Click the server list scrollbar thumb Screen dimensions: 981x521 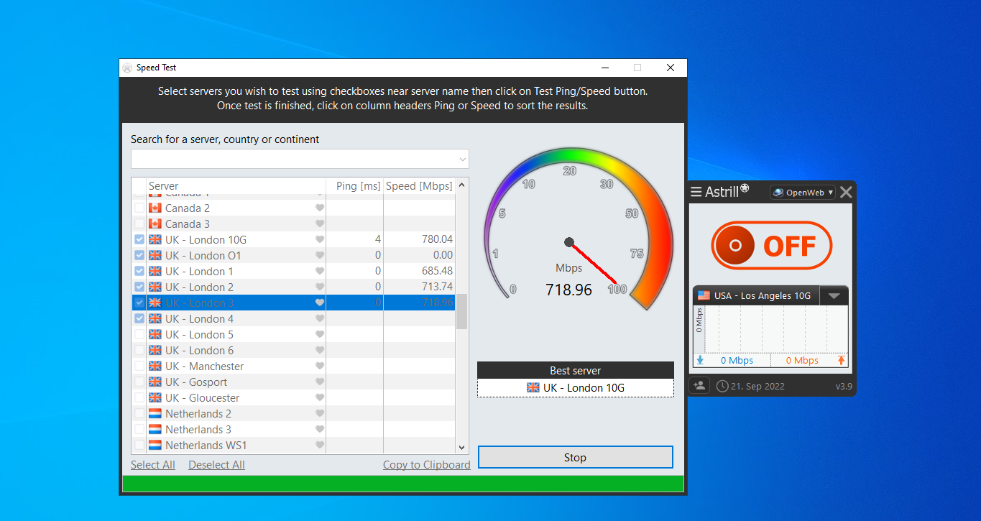(x=462, y=311)
